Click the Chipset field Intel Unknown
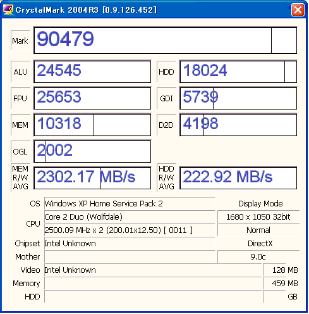This screenshot has width=309, height=314. (130, 243)
